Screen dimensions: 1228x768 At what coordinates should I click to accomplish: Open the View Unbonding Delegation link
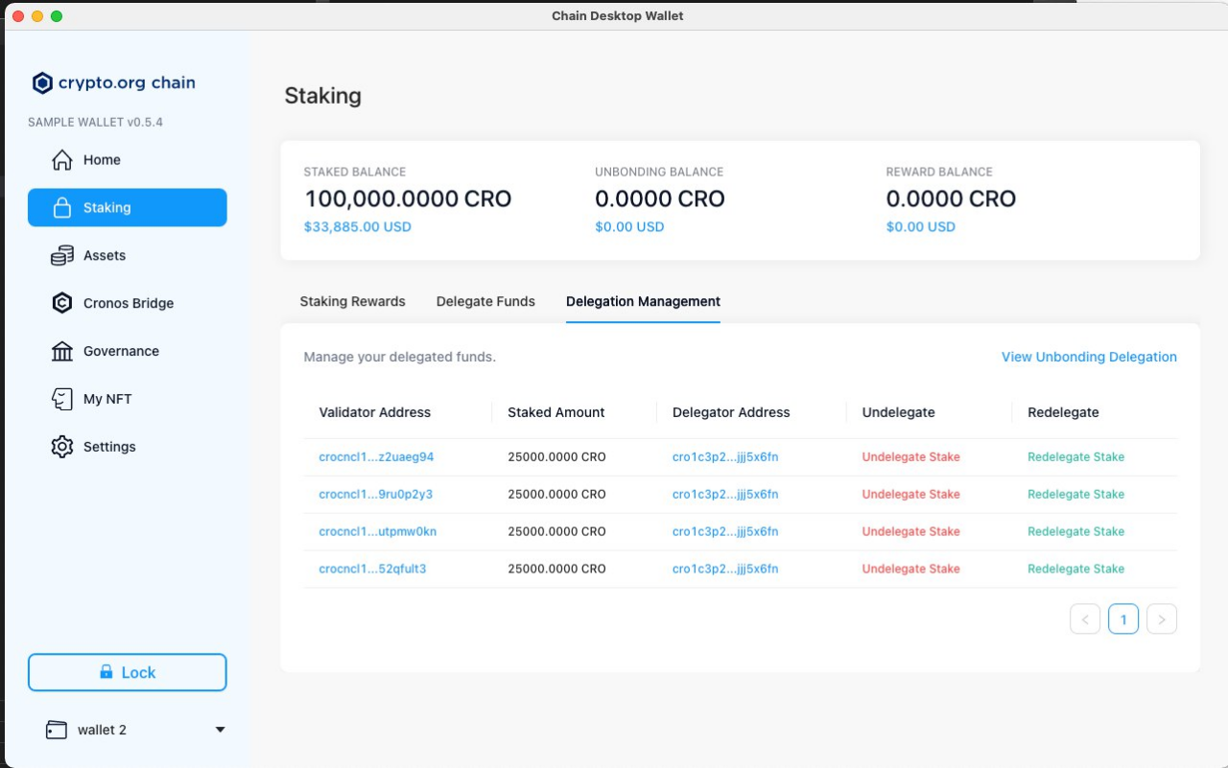click(1089, 357)
